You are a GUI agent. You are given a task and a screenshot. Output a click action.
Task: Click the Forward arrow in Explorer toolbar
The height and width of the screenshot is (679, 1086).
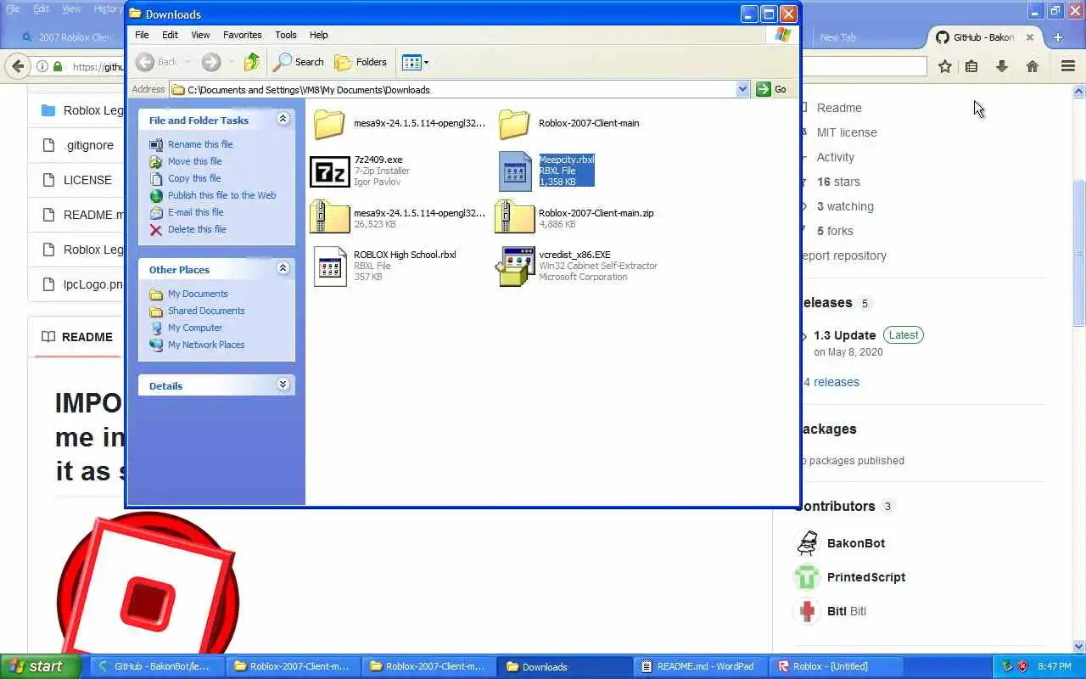pyautogui.click(x=211, y=62)
